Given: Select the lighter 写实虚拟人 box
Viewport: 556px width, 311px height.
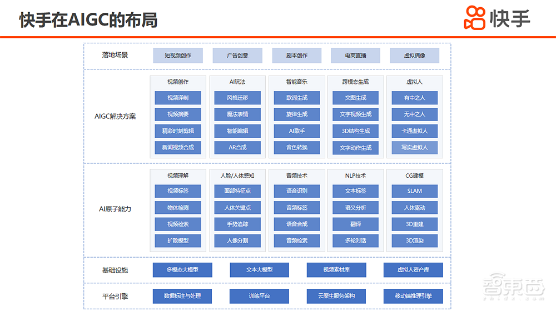Looking at the screenshot, I should point(415,148).
